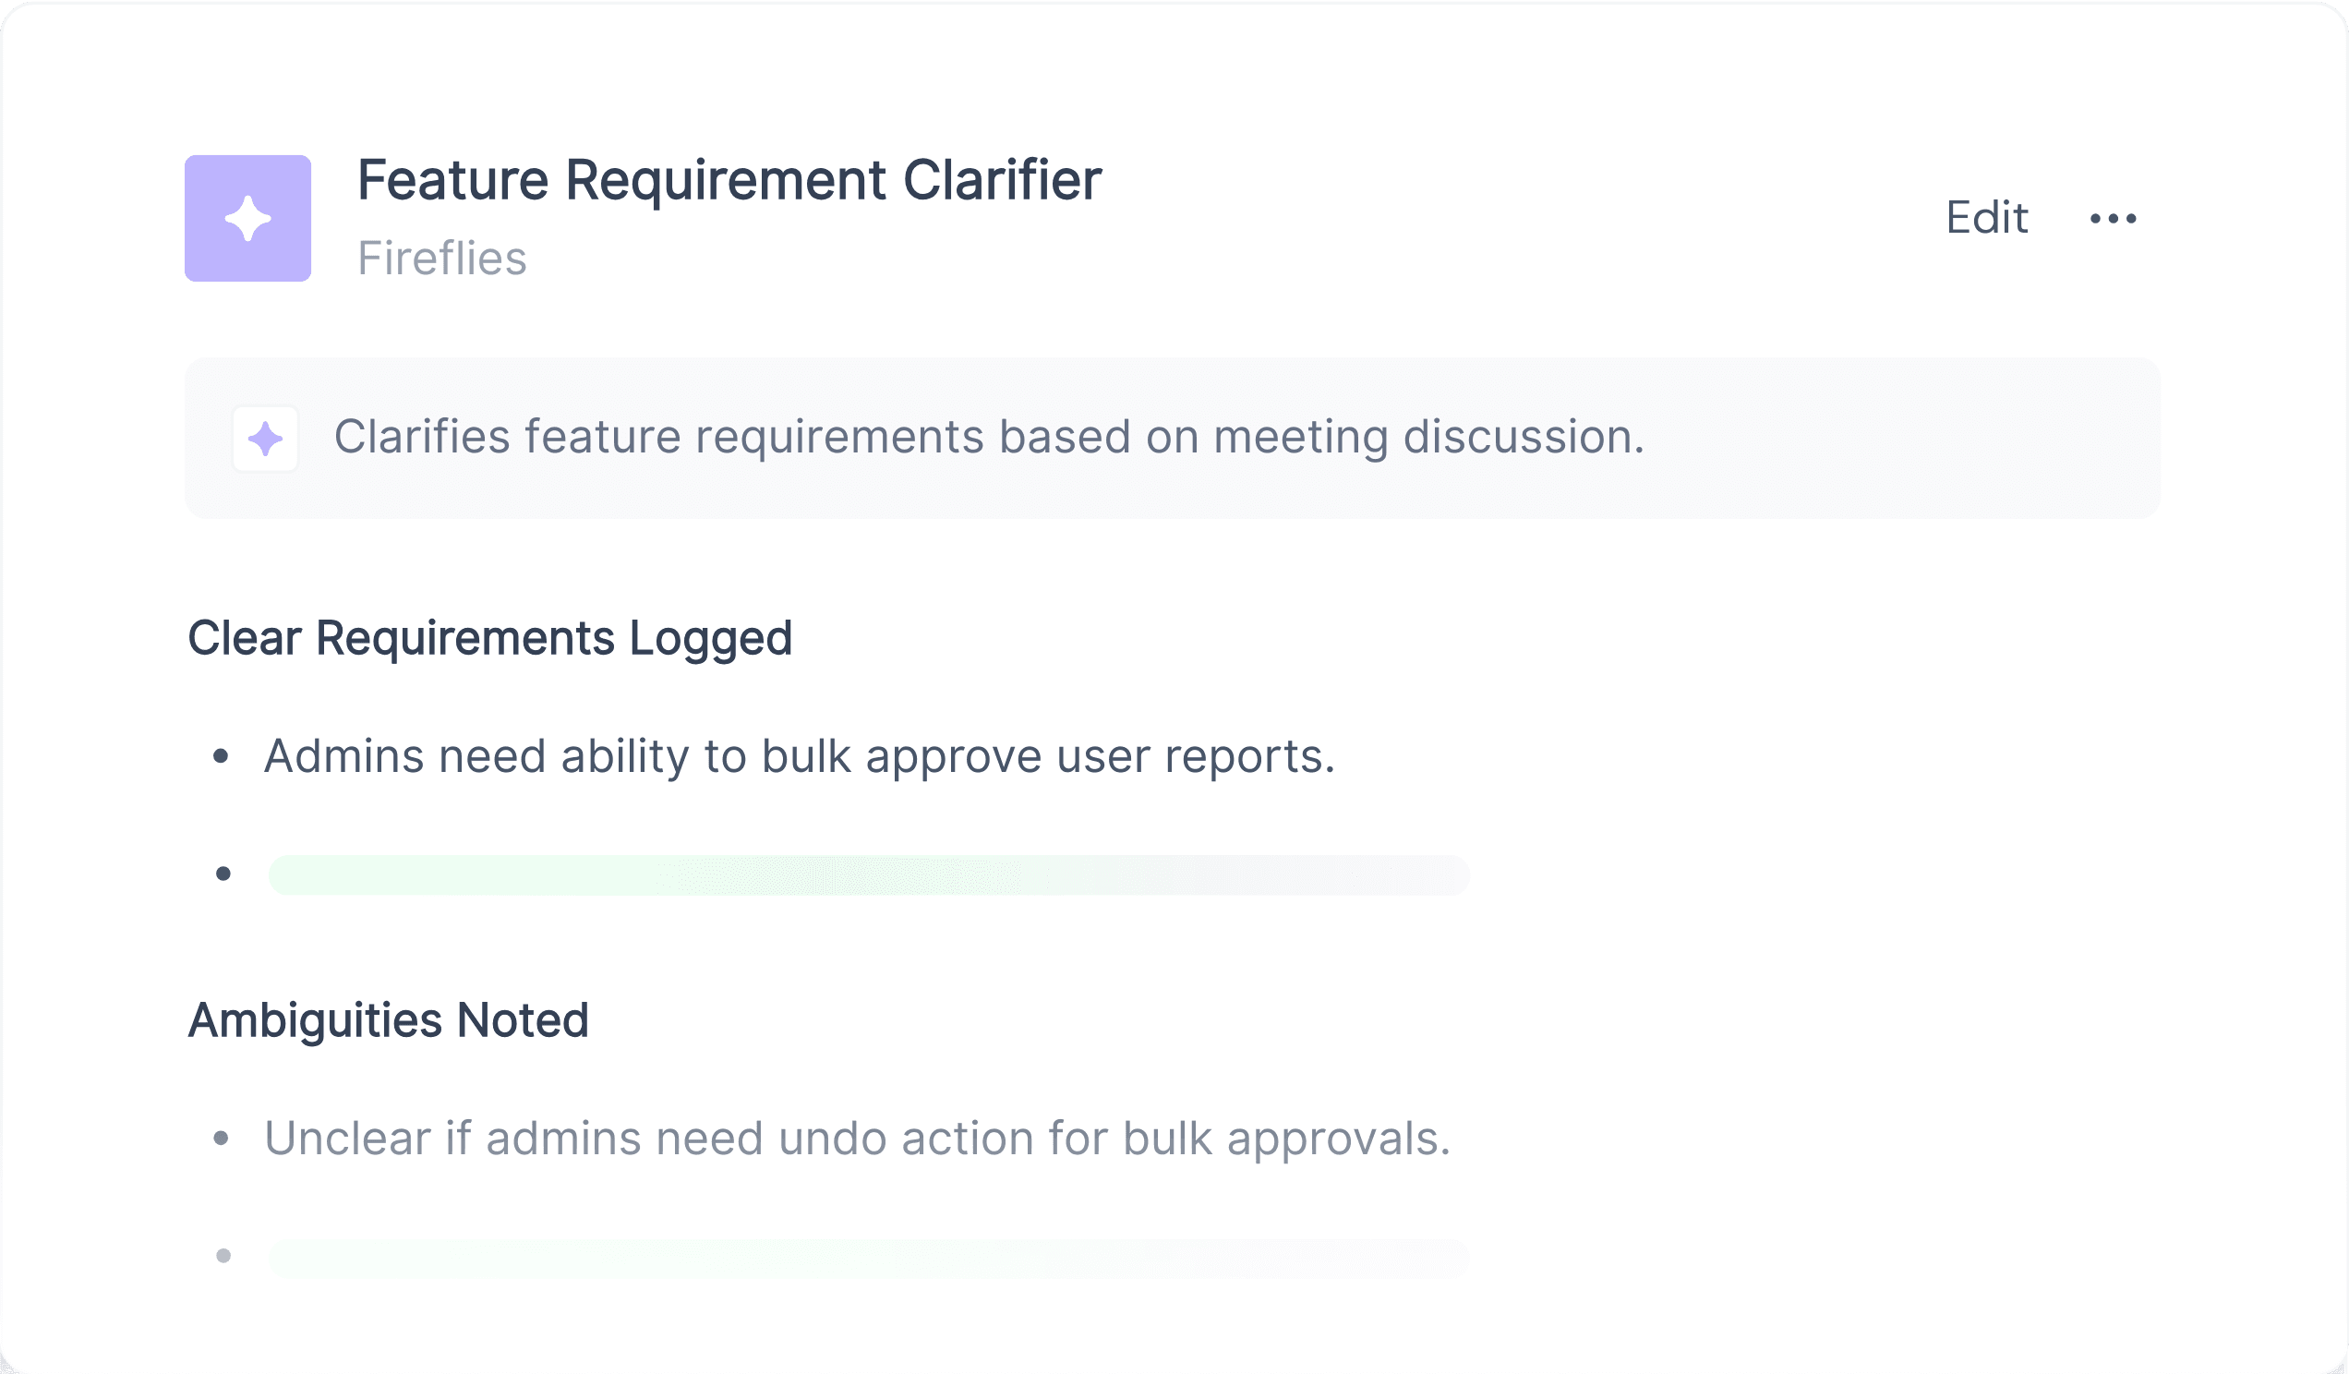Screen dimensions: 2349x1374
Task: Click the bullet before 'Admins need ability'
Action: point(221,756)
